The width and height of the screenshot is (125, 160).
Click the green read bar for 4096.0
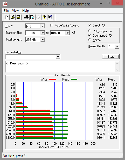(x=42, y=134)
